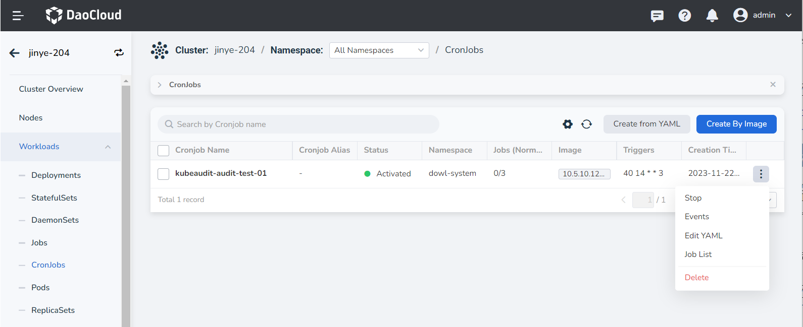The image size is (803, 327).
Task: Click the switch cluster icon
Action: pos(119,53)
